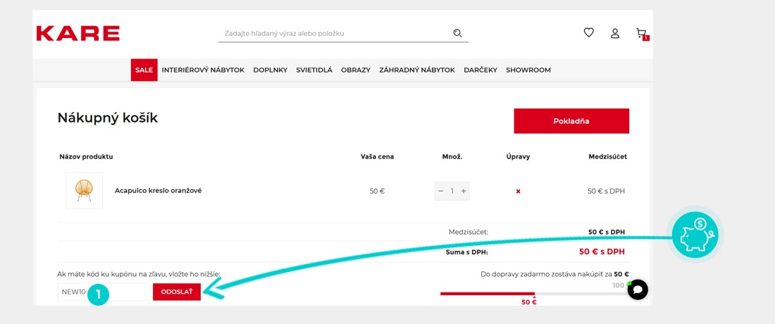775x324 pixels.
Task: Increase quantity with plus button
Action: point(464,191)
